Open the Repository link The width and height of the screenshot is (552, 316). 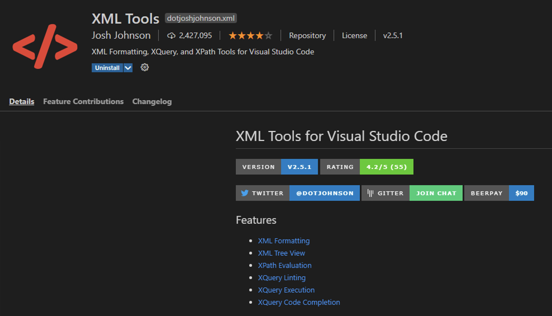click(307, 36)
